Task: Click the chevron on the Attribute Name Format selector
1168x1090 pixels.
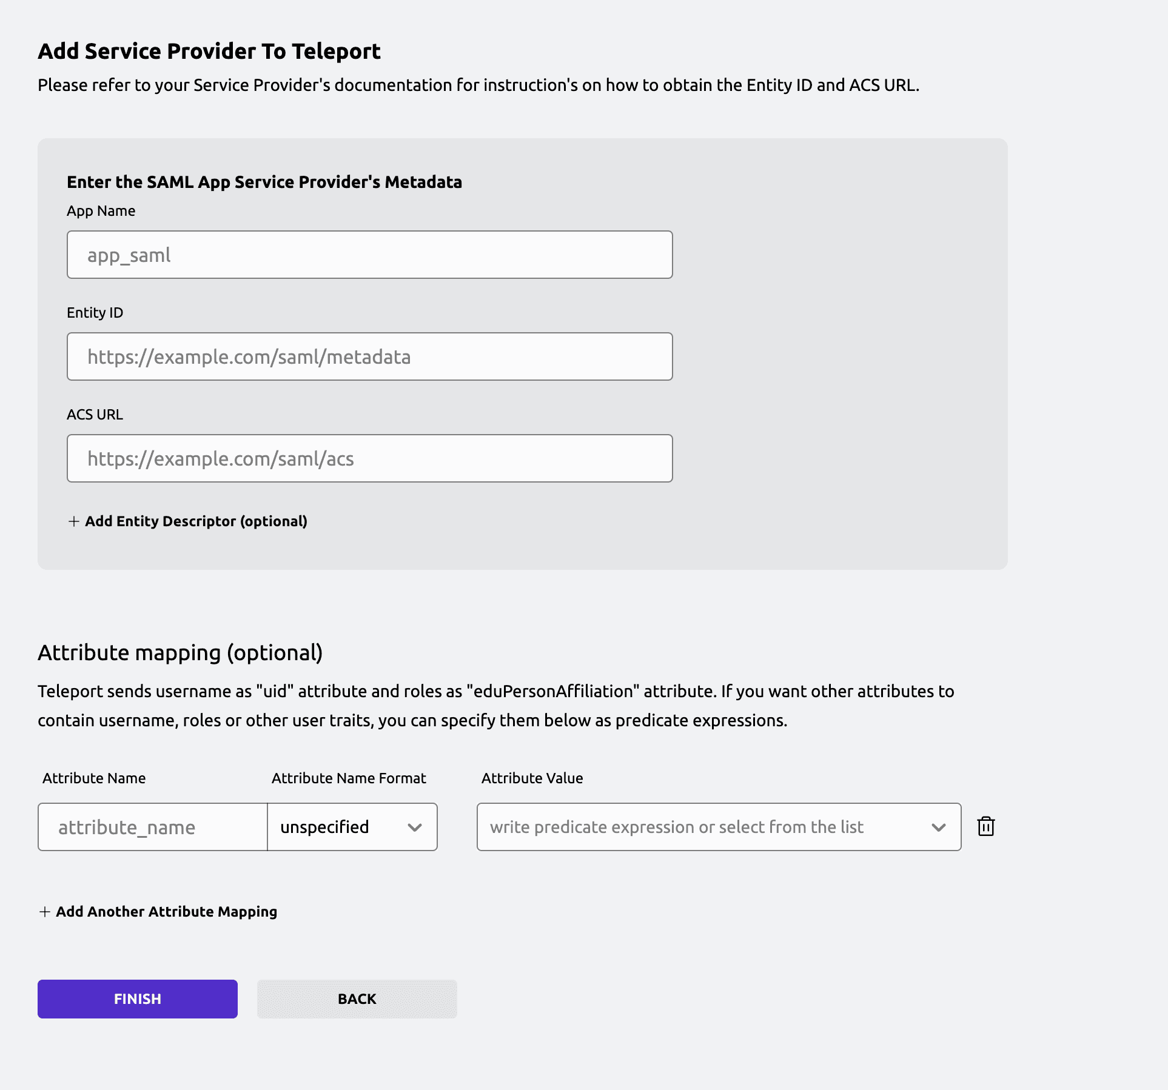Action: click(x=415, y=826)
